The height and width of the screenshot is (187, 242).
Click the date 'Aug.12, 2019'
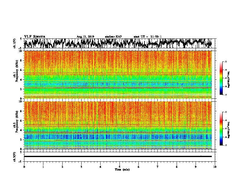(85, 37)
